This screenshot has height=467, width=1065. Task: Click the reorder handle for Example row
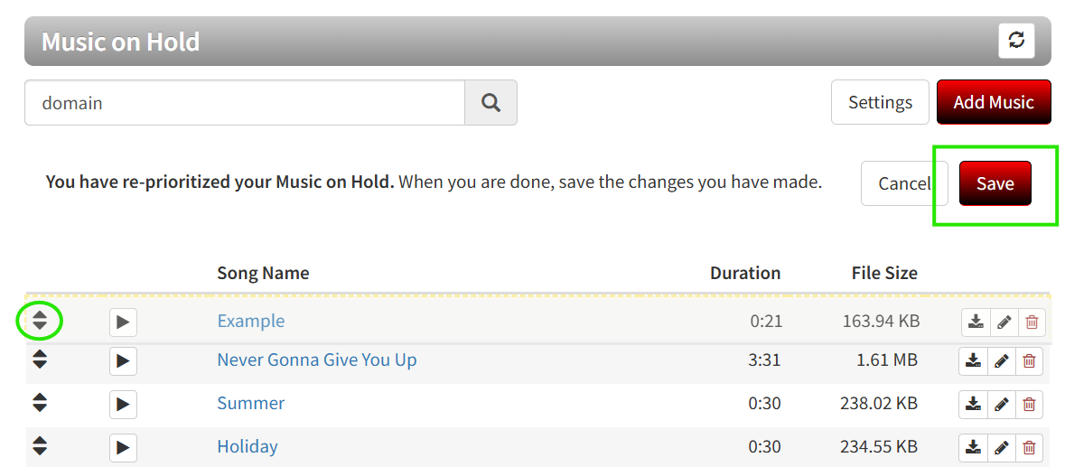(40, 321)
